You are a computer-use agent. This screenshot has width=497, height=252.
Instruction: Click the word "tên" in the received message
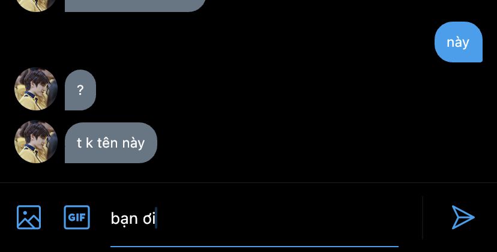point(107,143)
